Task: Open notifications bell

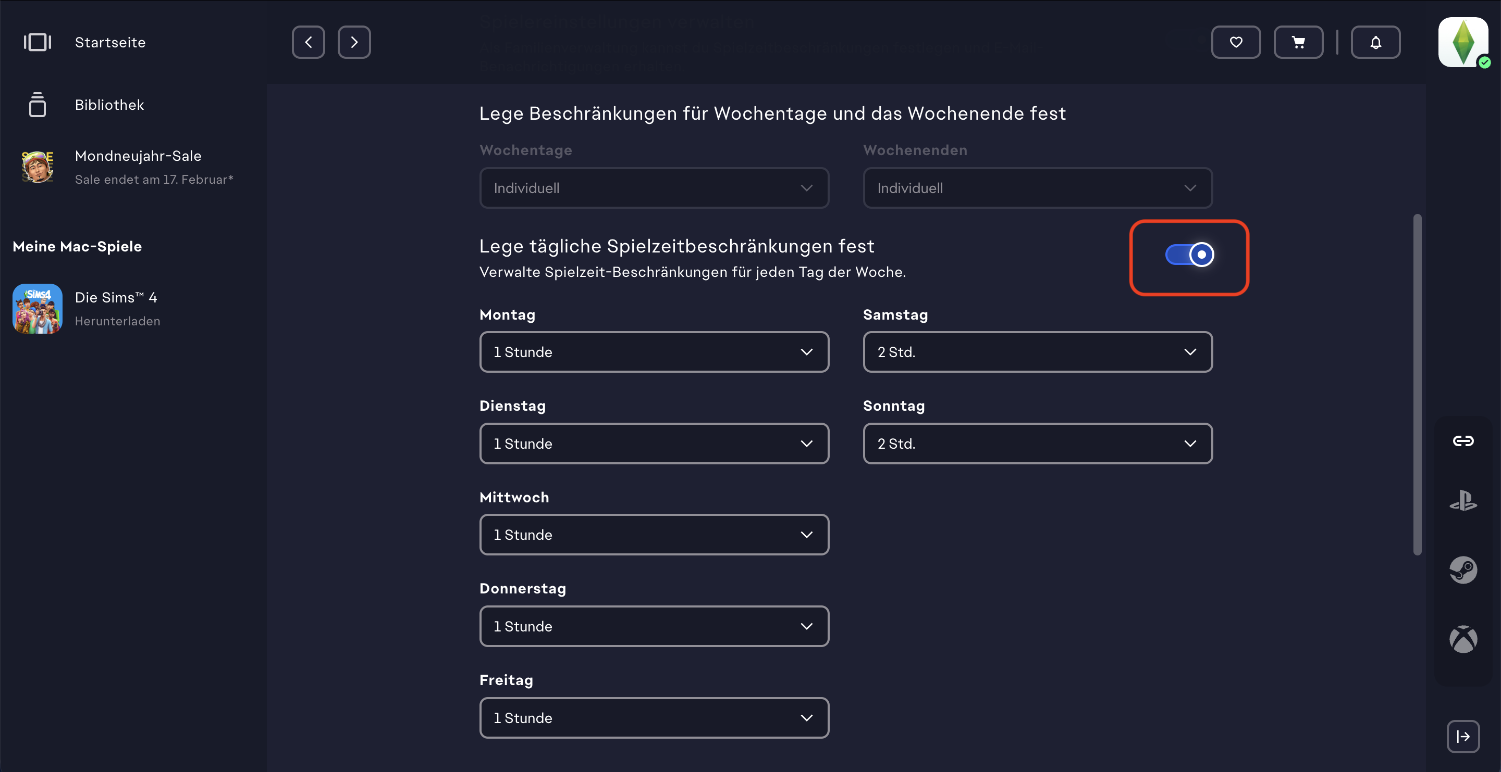Action: [x=1375, y=42]
